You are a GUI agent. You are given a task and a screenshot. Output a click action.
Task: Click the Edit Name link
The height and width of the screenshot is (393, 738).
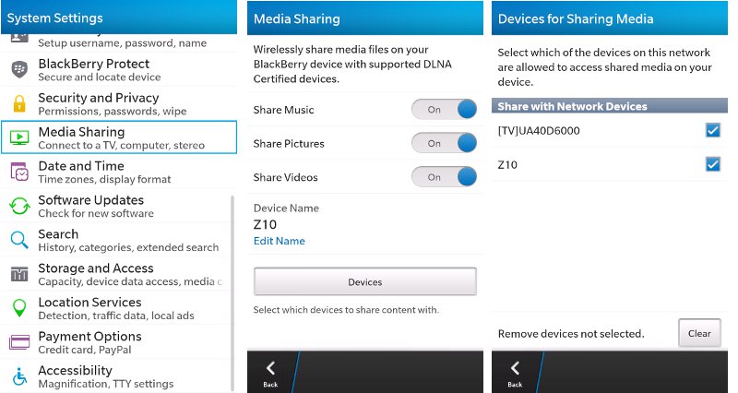click(280, 242)
